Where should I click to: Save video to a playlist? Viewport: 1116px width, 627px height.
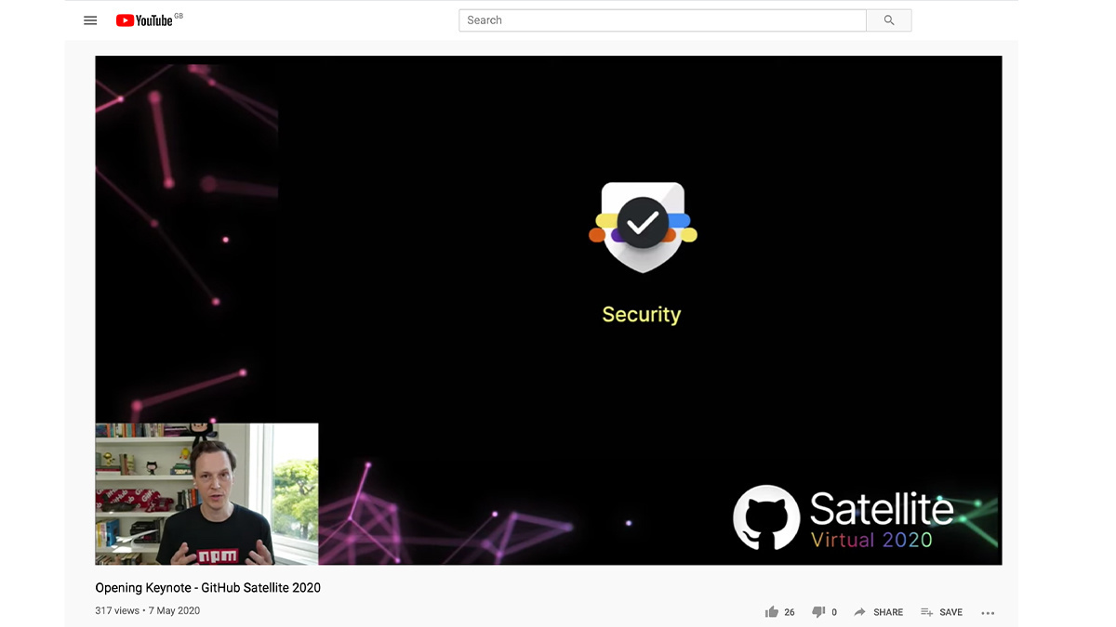pyautogui.click(x=941, y=612)
